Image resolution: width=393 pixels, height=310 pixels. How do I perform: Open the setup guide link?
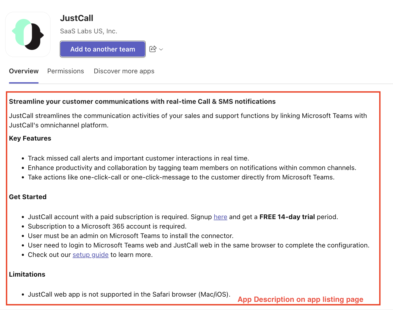[x=91, y=255]
